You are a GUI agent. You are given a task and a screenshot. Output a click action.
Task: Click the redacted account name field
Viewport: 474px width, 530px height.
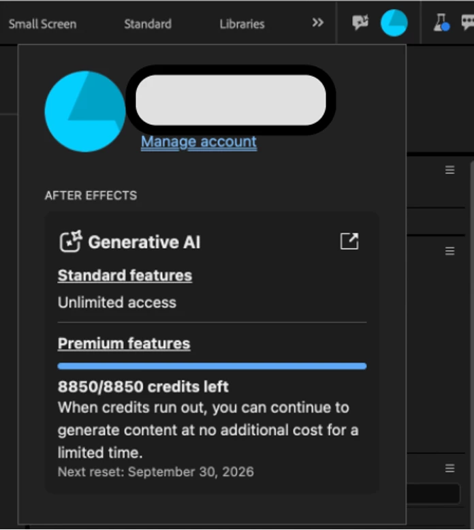(231, 100)
